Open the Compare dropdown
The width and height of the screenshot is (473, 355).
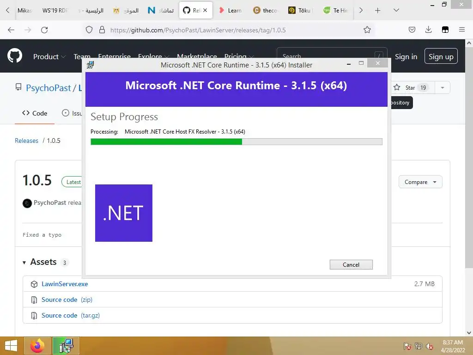[420, 182]
